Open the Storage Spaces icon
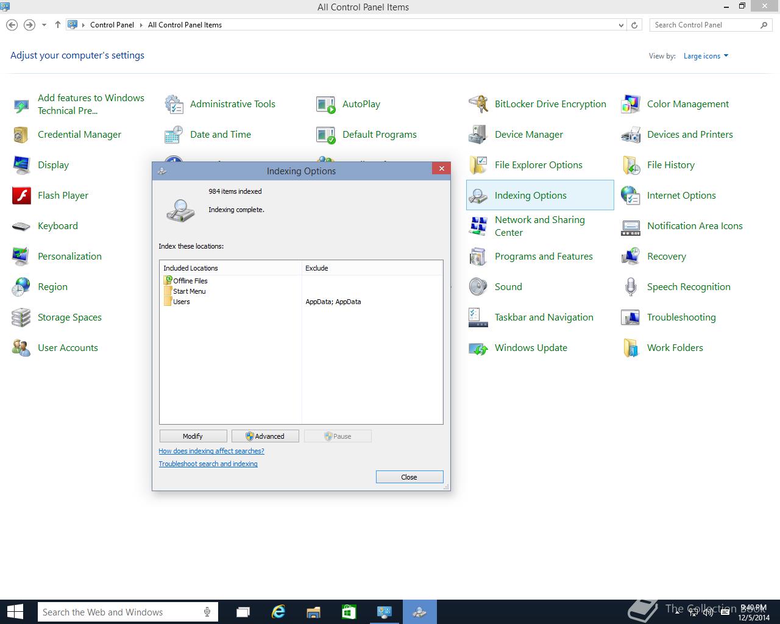The width and height of the screenshot is (780, 624). pos(21,317)
